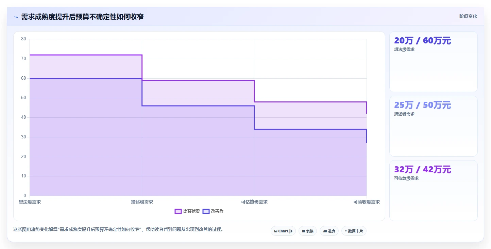Click the y-axis value 70

click(x=23, y=59)
